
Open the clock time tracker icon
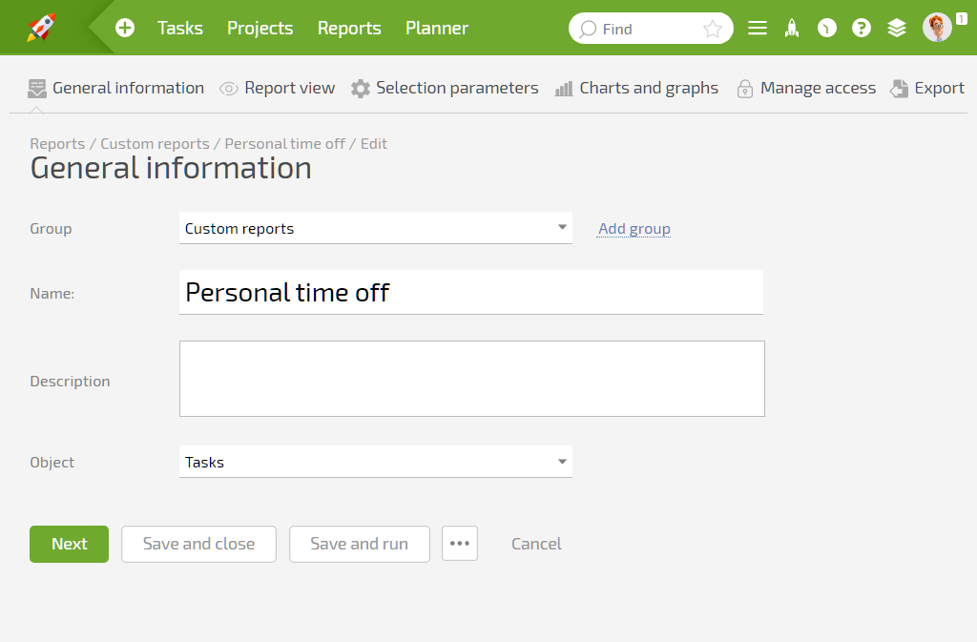pos(827,28)
